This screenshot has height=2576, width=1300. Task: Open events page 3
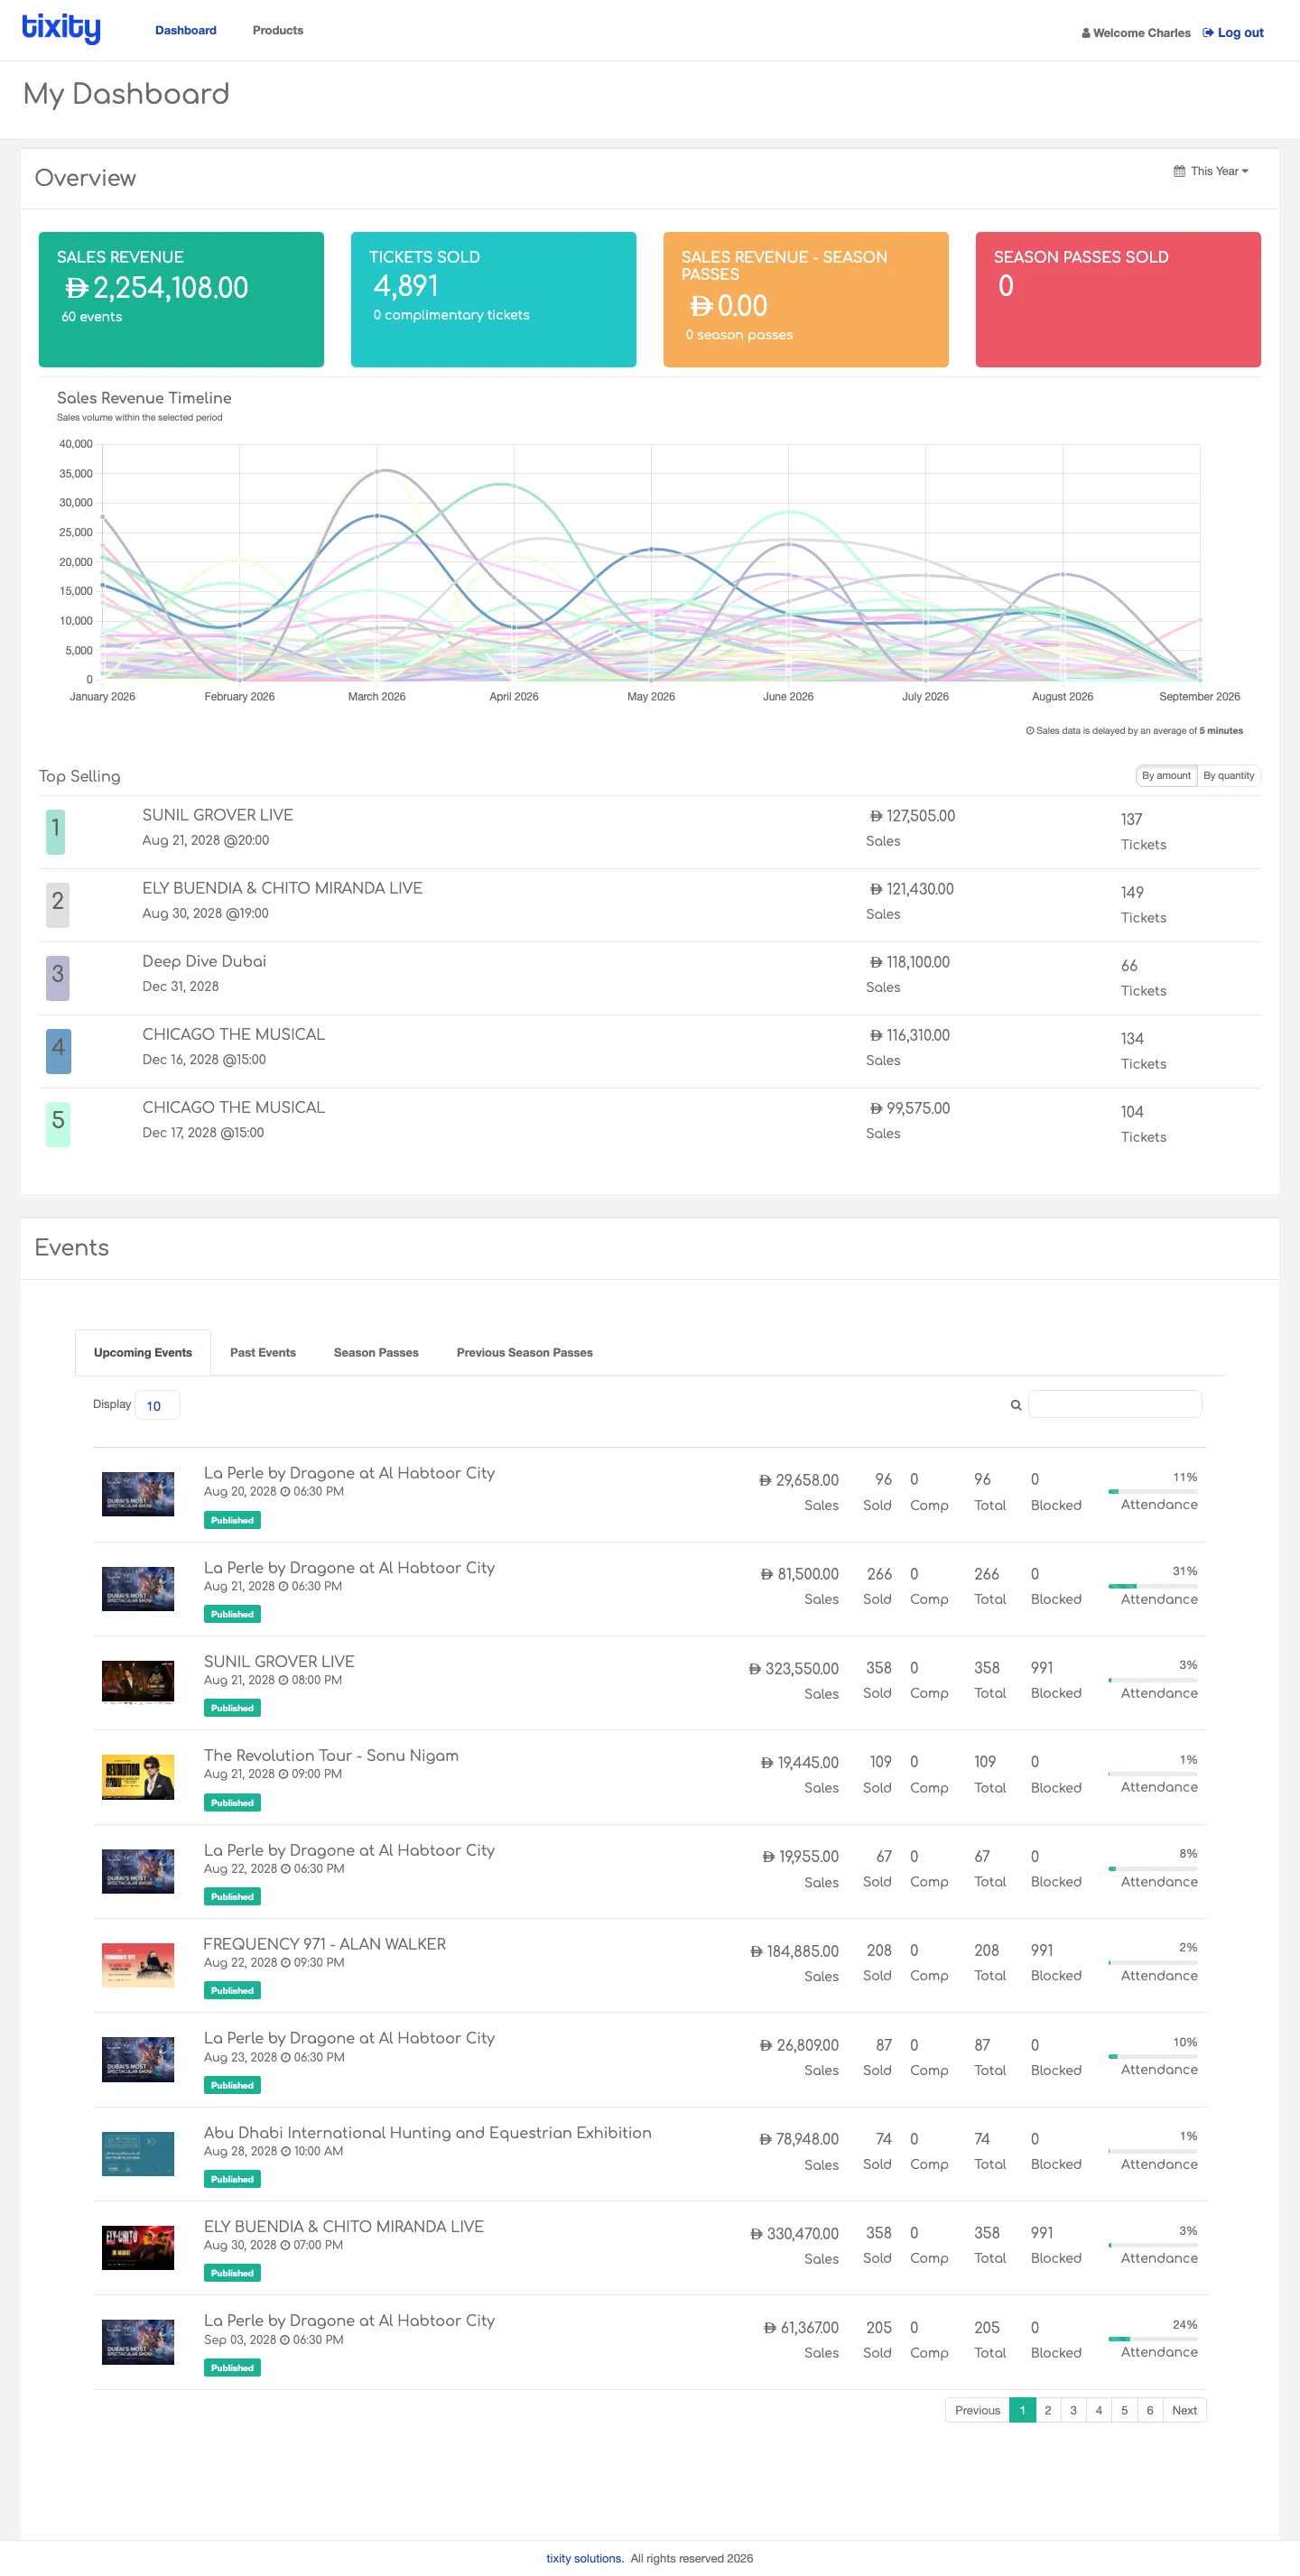1073,2410
